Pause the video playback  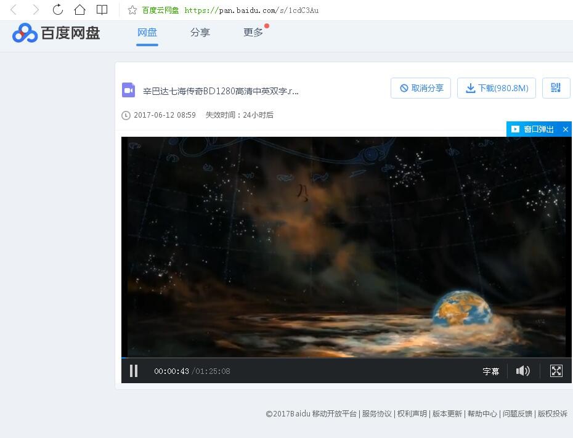tap(134, 371)
